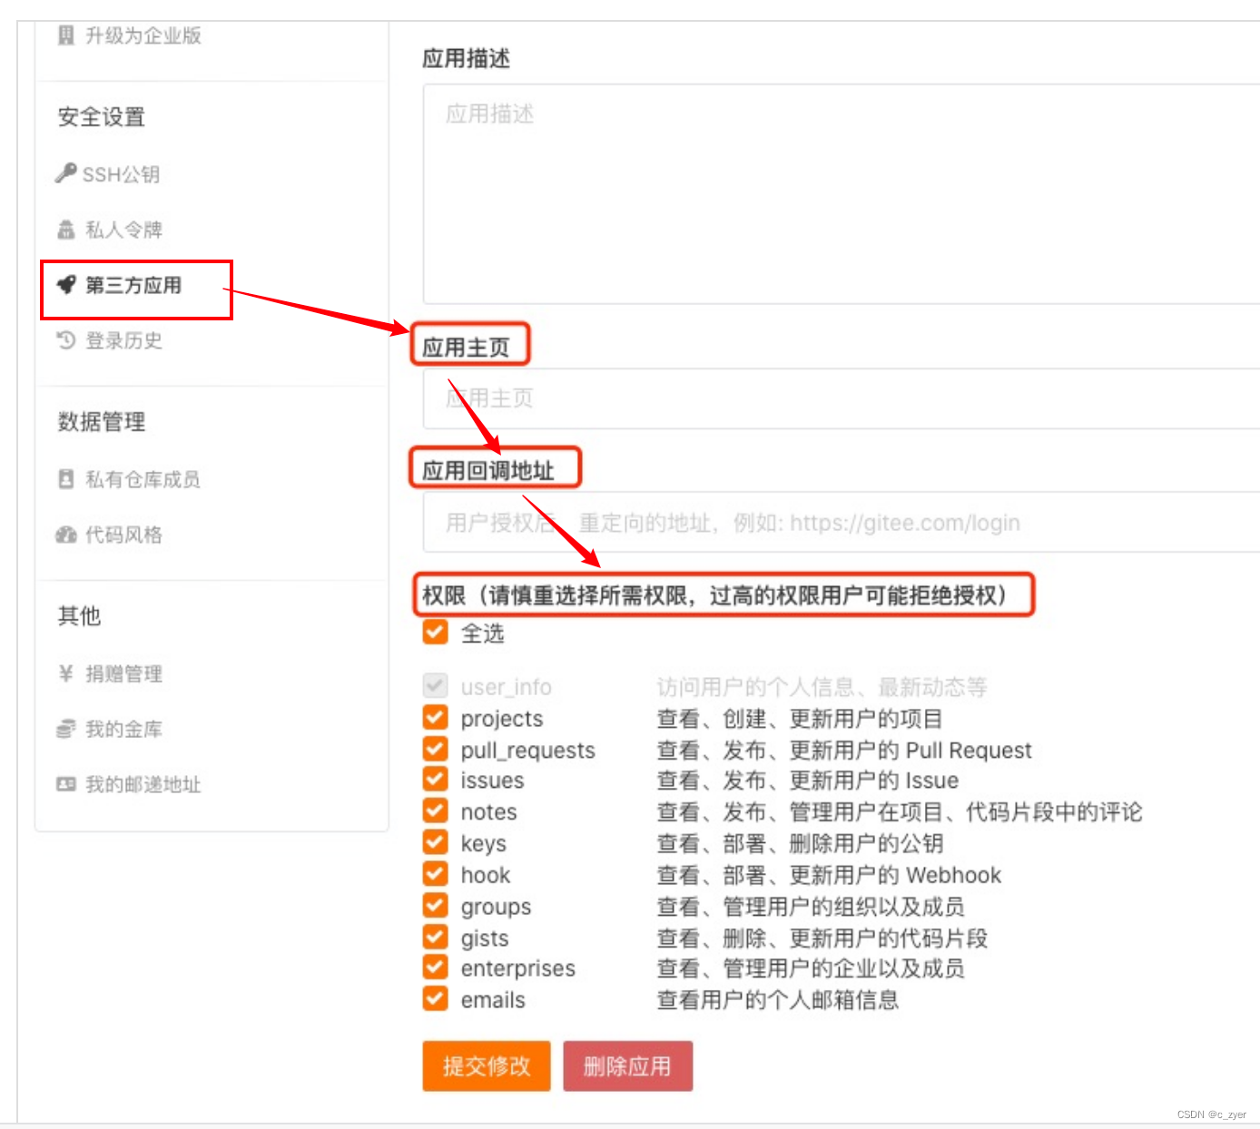Toggle the notes permission checkbox
This screenshot has height=1129, width=1260.
pos(436,810)
